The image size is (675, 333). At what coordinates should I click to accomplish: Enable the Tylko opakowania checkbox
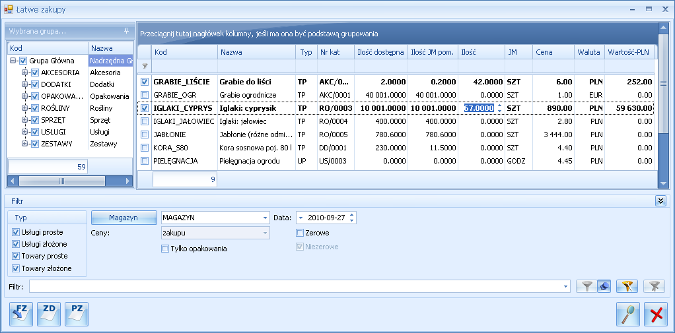[x=165, y=249]
